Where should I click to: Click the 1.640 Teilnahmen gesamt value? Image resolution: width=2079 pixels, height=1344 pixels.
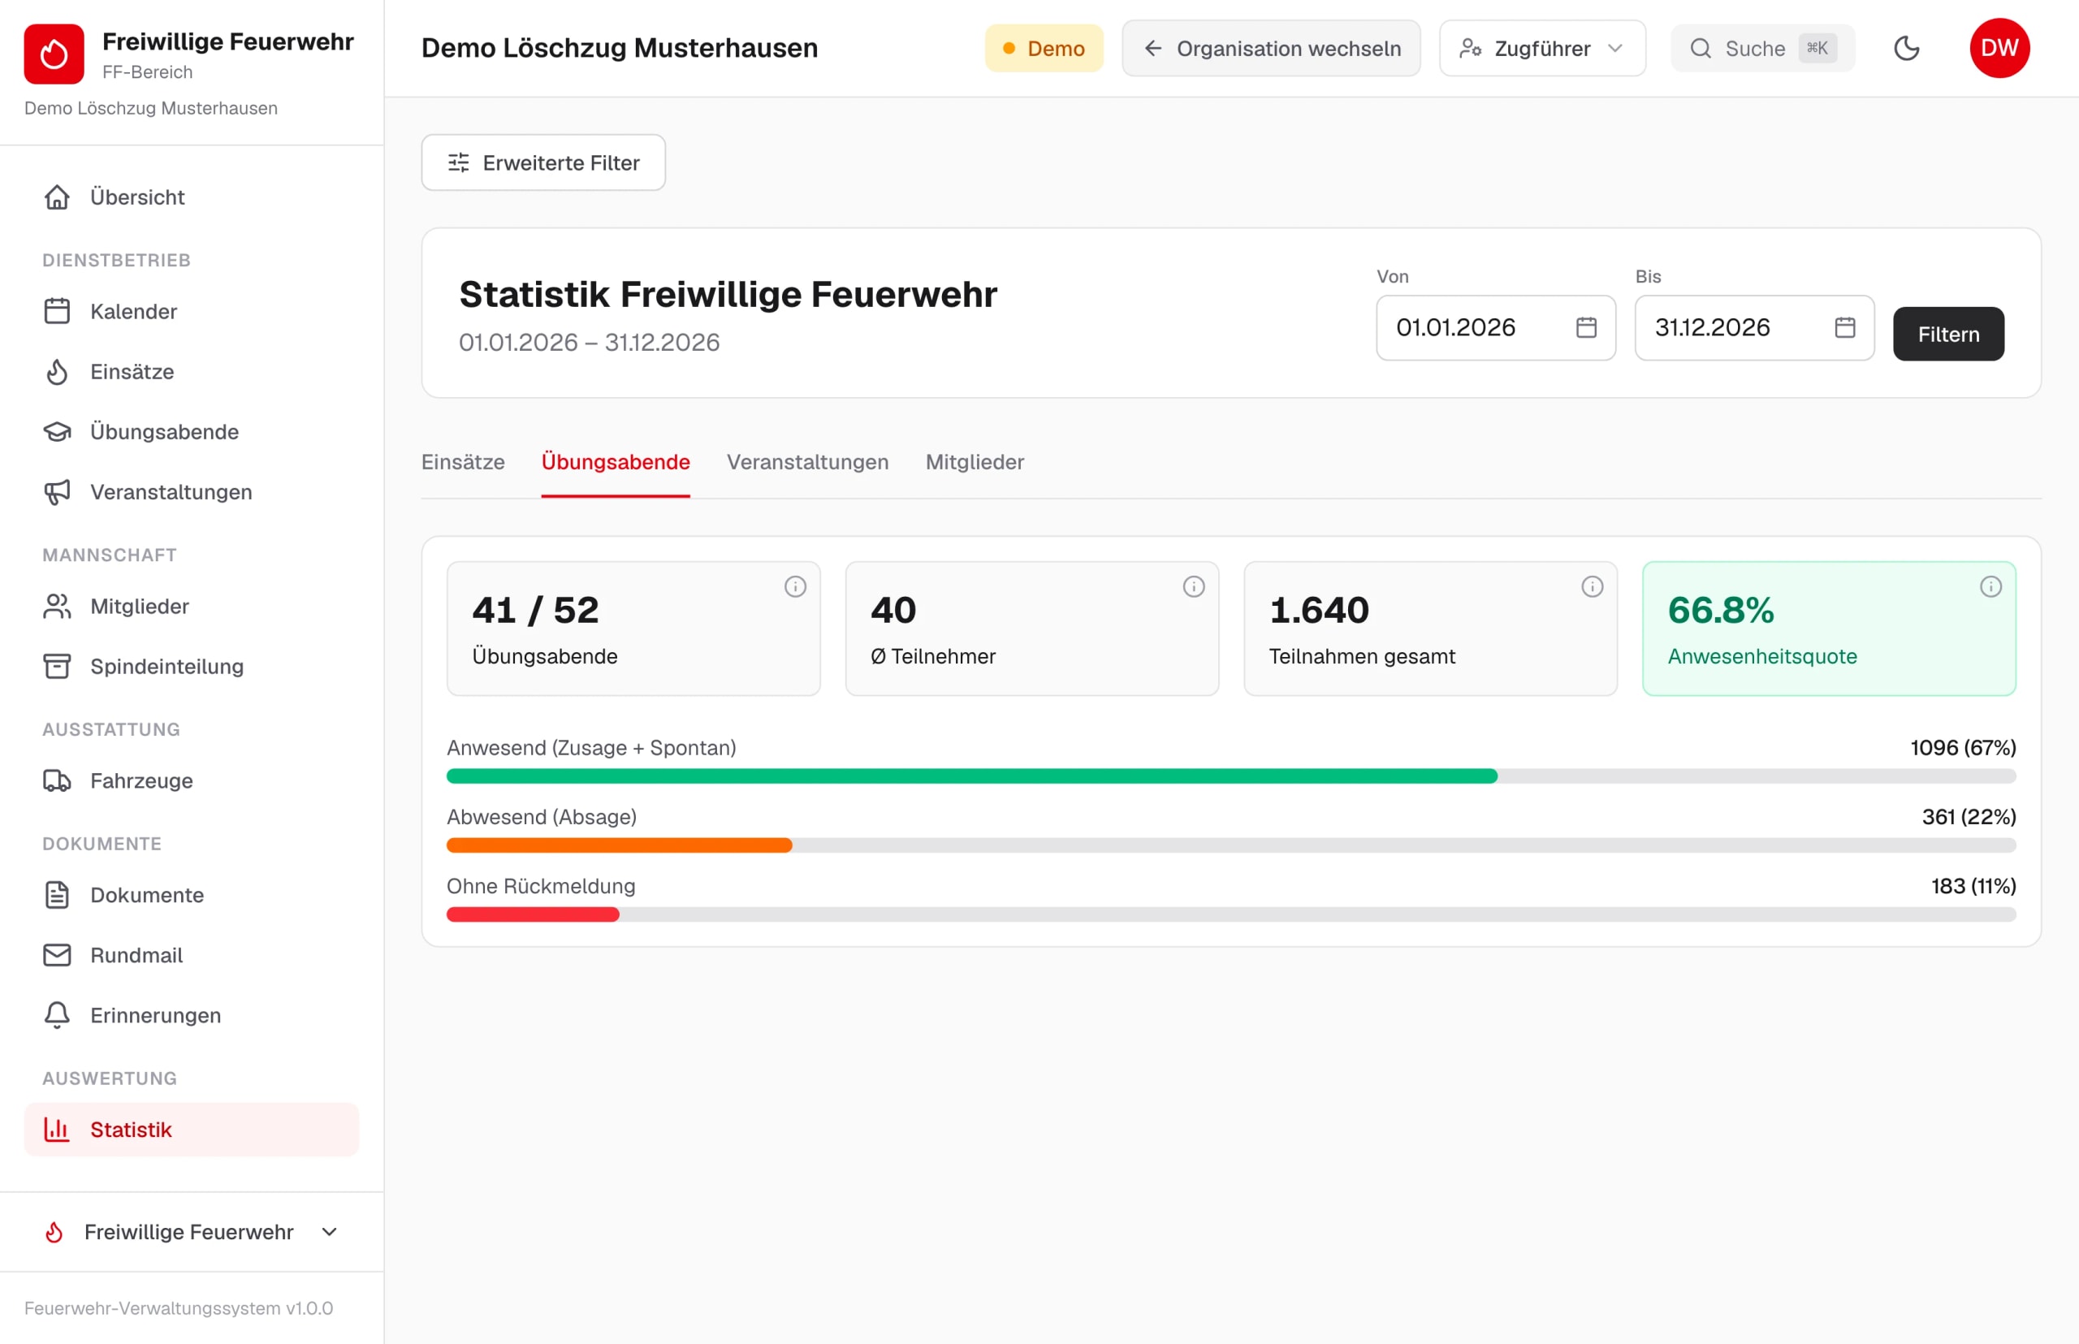click(x=1319, y=610)
